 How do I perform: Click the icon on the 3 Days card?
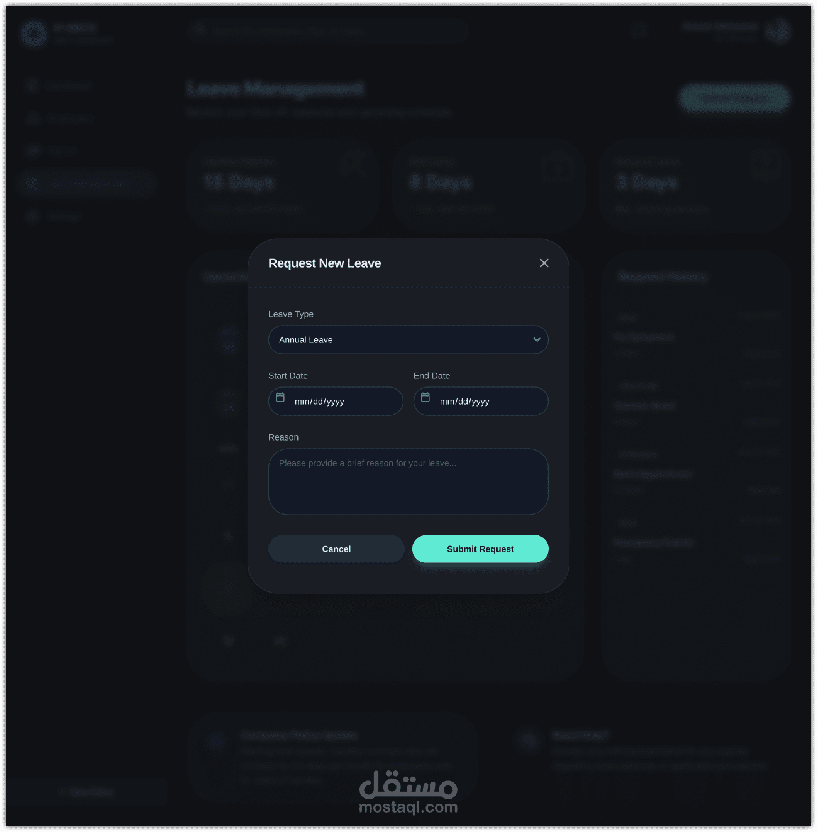click(x=765, y=165)
